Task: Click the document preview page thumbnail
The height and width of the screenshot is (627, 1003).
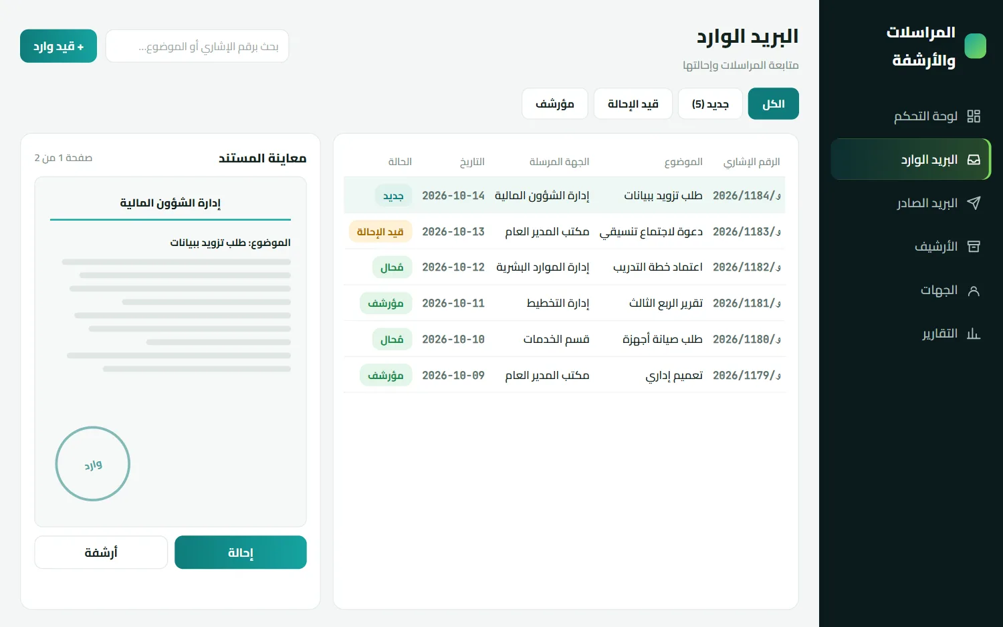Action: point(171,352)
